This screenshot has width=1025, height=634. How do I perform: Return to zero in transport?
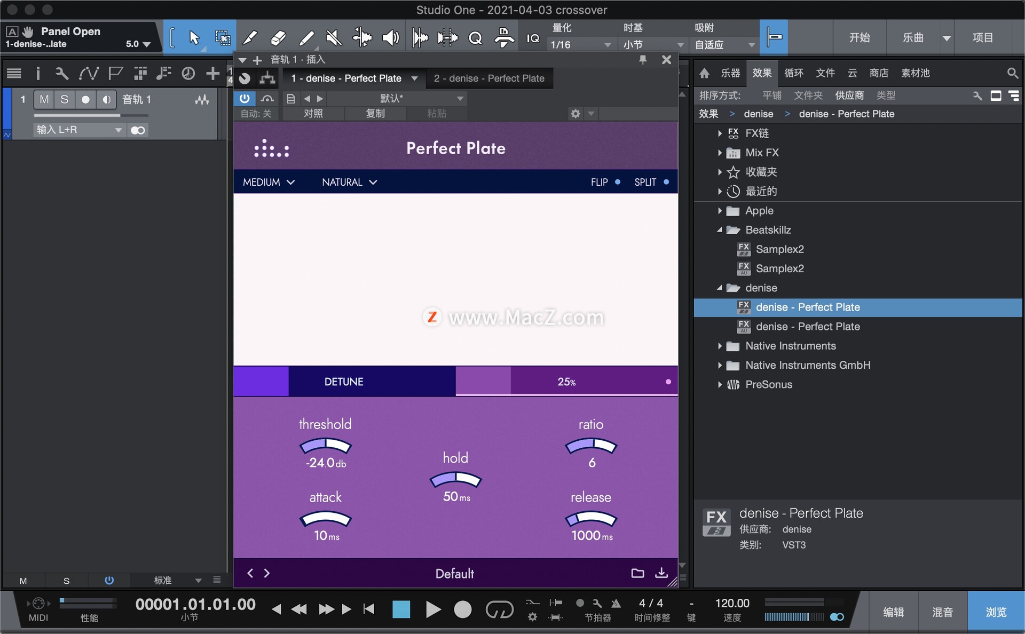coord(368,609)
